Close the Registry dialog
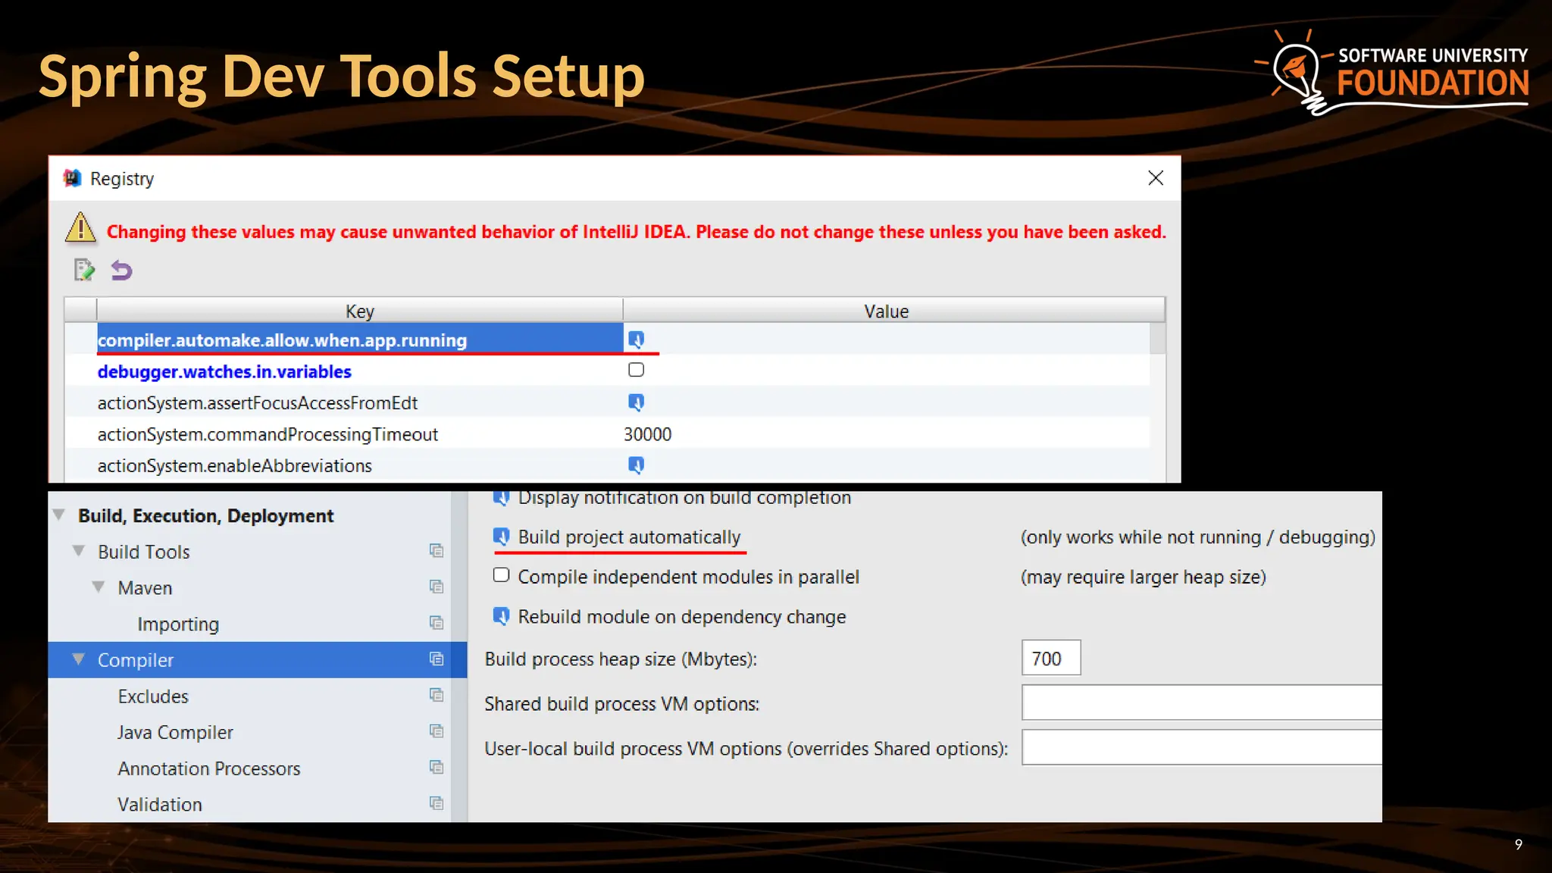This screenshot has width=1552, height=873. point(1155,178)
